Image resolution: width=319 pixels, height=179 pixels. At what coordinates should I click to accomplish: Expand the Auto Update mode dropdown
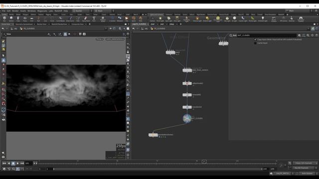[307, 174]
